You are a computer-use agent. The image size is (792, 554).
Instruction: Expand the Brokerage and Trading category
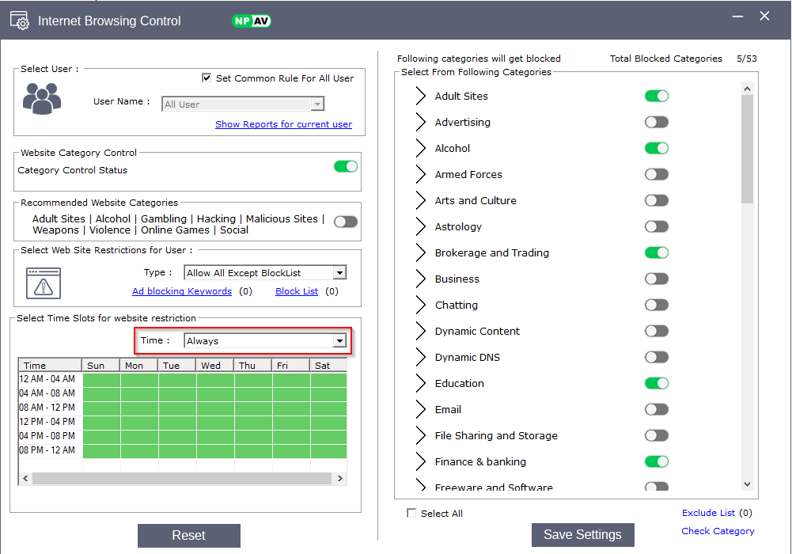pos(420,253)
